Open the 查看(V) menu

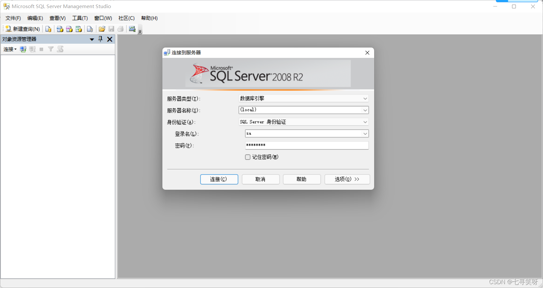57,18
